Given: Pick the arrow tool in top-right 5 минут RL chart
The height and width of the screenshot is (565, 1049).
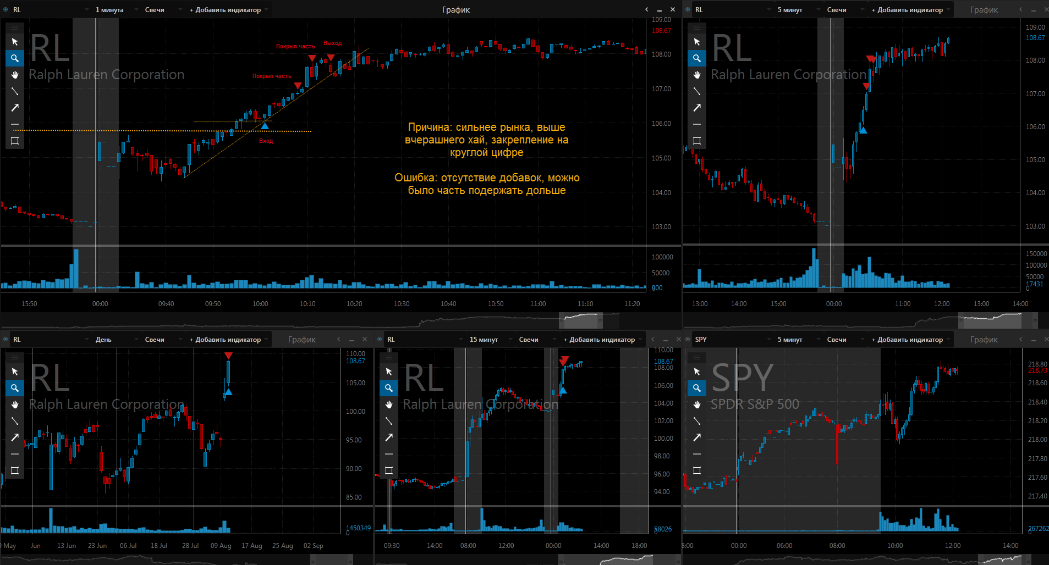Looking at the screenshot, I should pyautogui.click(x=697, y=108).
